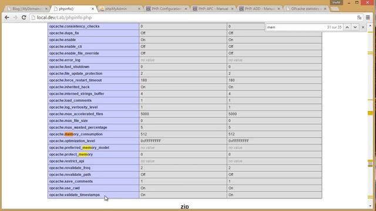The width and height of the screenshot is (376, 211).
Task: Click scrollbar down arrow
Action: tap(370, 206)
